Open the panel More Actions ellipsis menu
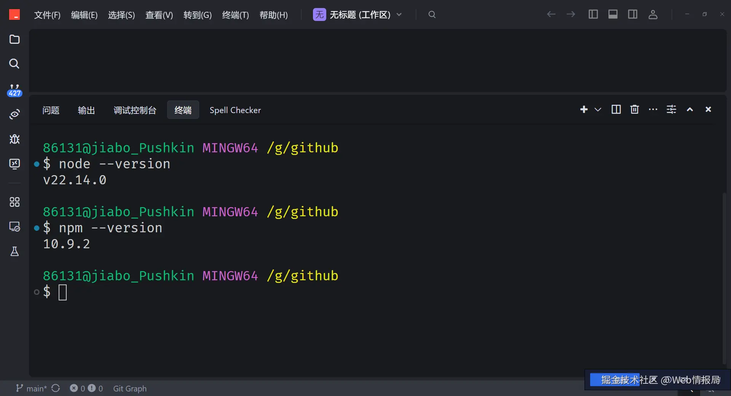Viewport: 731px width, 396px height. [653, 110]
